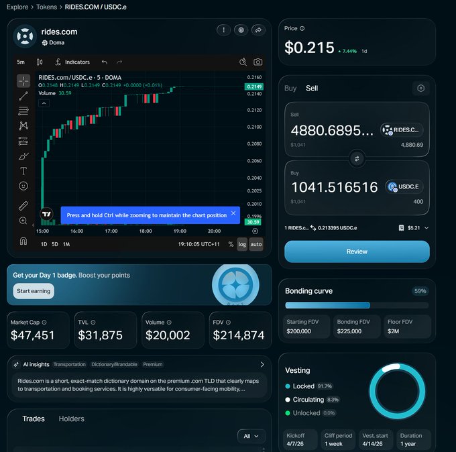Select the 5D chart range

coord(55,244)
